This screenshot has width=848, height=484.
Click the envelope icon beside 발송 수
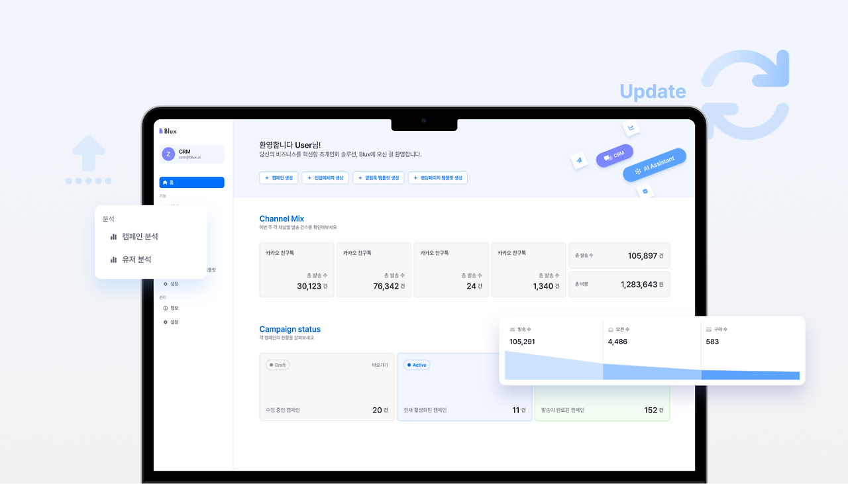[x=512, y=329]
